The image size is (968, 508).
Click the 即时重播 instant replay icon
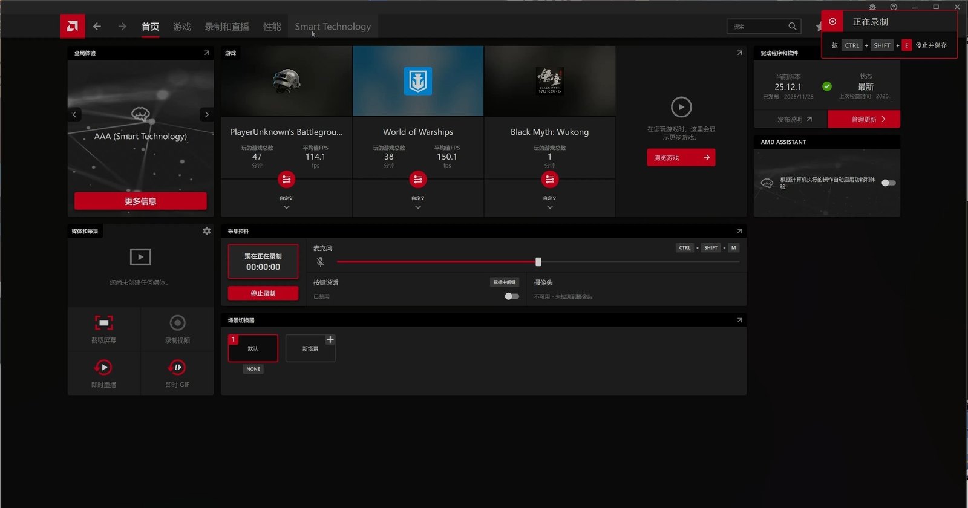coord(103,368)
